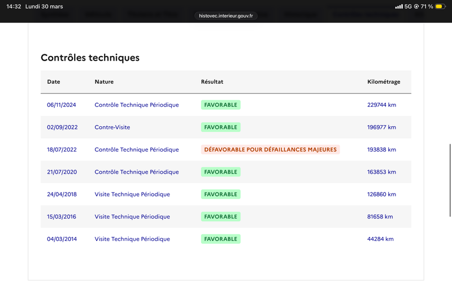Select the 193838 km mileage value
The width and height of the screenshot is (452, 297).
381,150
